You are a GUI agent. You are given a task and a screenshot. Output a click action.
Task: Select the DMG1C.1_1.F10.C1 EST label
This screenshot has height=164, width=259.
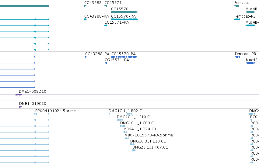135,117
